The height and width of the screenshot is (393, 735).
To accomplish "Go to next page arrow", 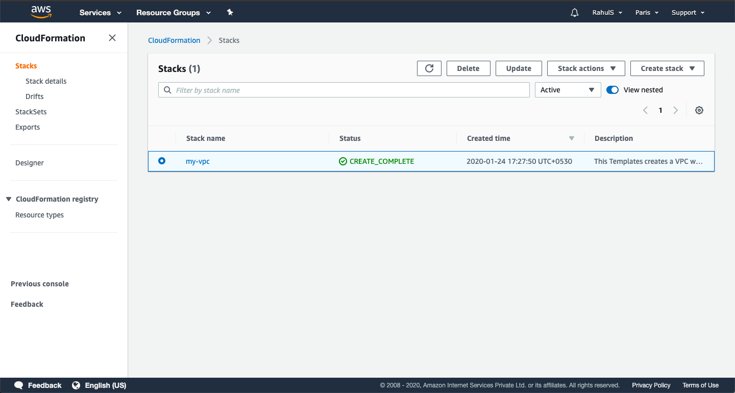I will pyautogui.click(x=675, y=110).
